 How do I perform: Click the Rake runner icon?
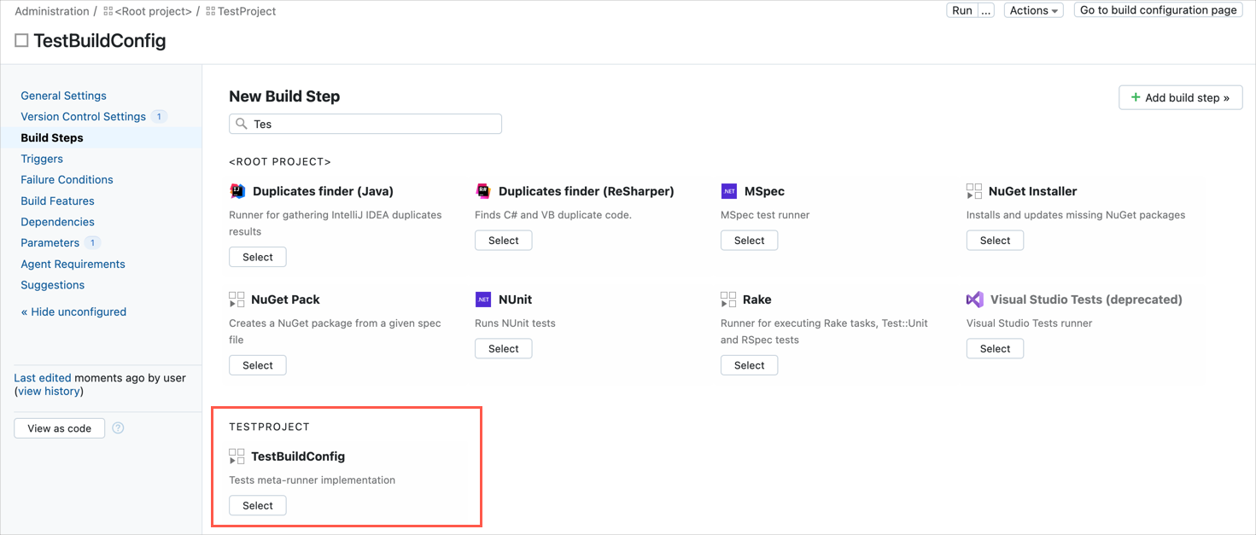click(x=729, y=299)
